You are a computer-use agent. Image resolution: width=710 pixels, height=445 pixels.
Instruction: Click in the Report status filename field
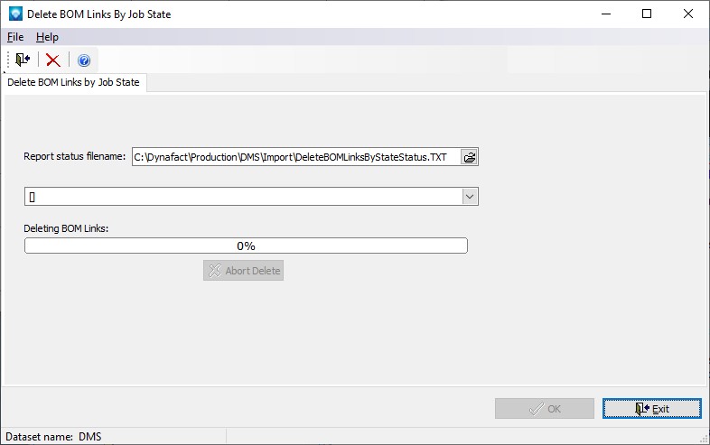pyautogui.click(x=294, y=157)
